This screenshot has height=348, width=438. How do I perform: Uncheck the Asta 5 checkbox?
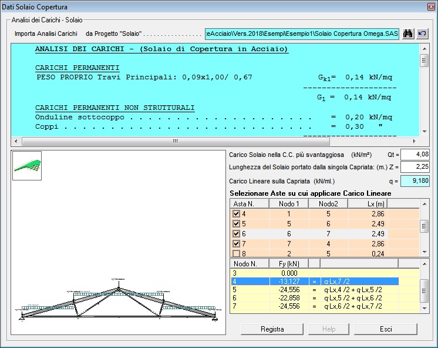point(236,224)
